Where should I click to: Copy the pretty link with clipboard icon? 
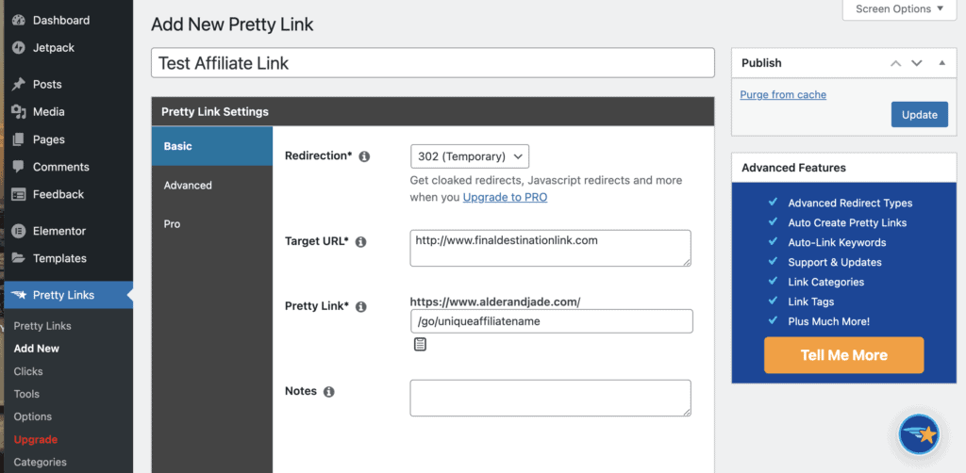420,345
